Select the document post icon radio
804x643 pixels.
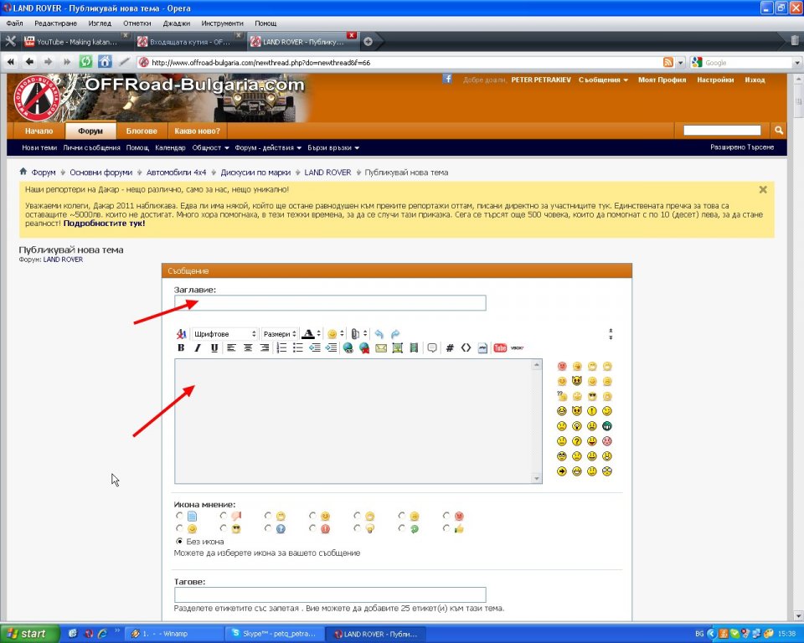(179, 516)
